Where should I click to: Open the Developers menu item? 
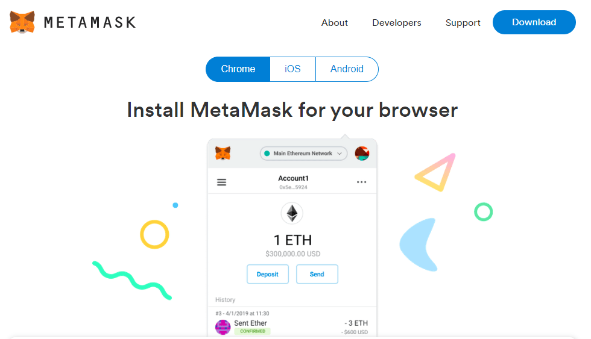click(397, 22)
